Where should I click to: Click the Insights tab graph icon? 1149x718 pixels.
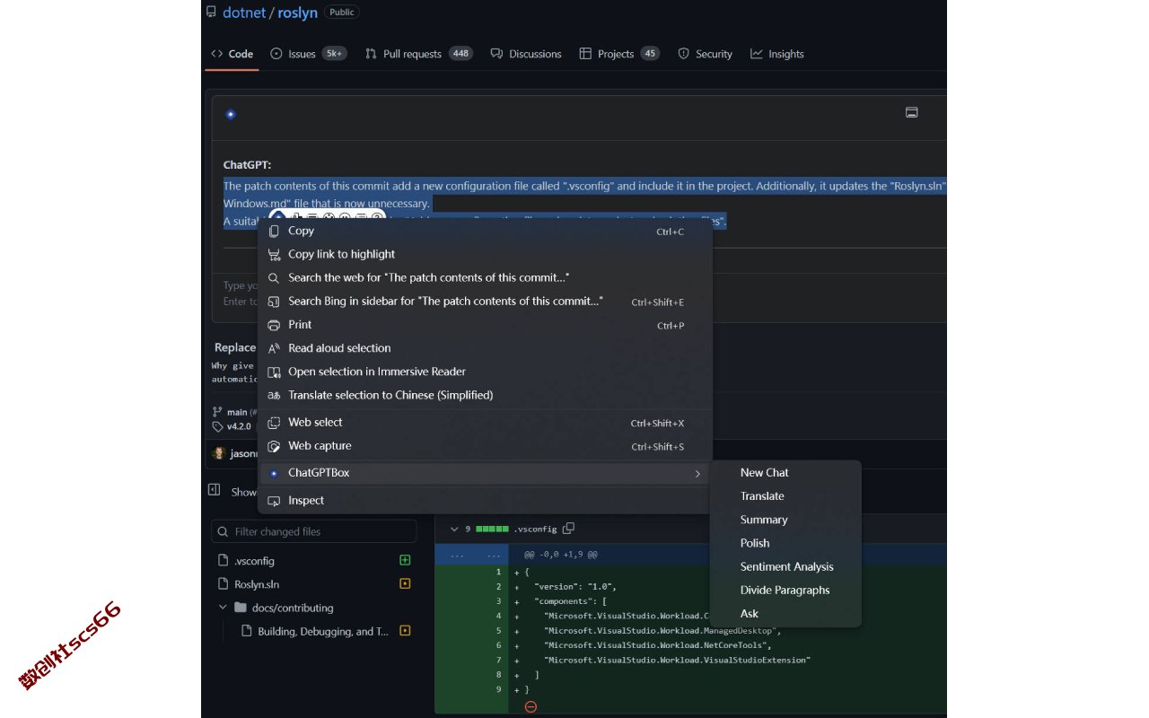(757, 54)
